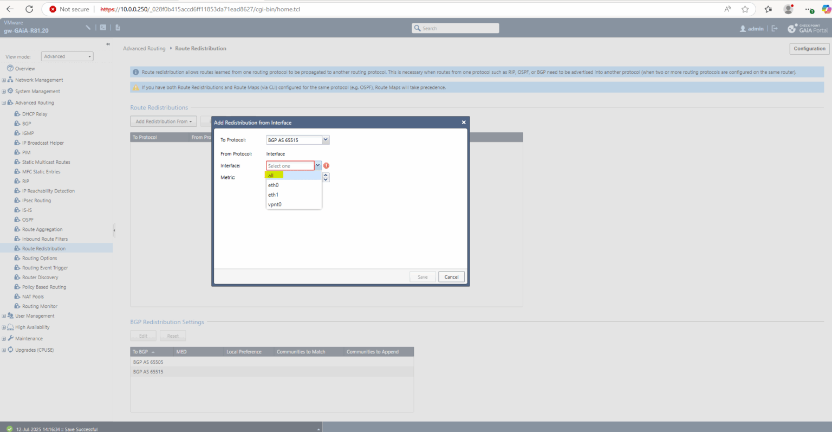Collapse the sidebar with the double-arrow icon
Image resolution: width=832 pixels, height=432 pixels.
tap(108, 44)
